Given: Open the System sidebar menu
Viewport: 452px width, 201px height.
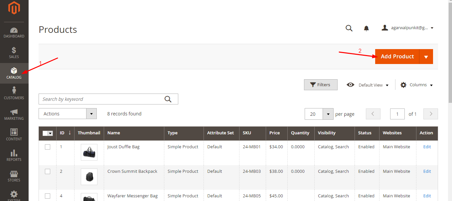Looking at the screenshot, I should click(14, 195).
